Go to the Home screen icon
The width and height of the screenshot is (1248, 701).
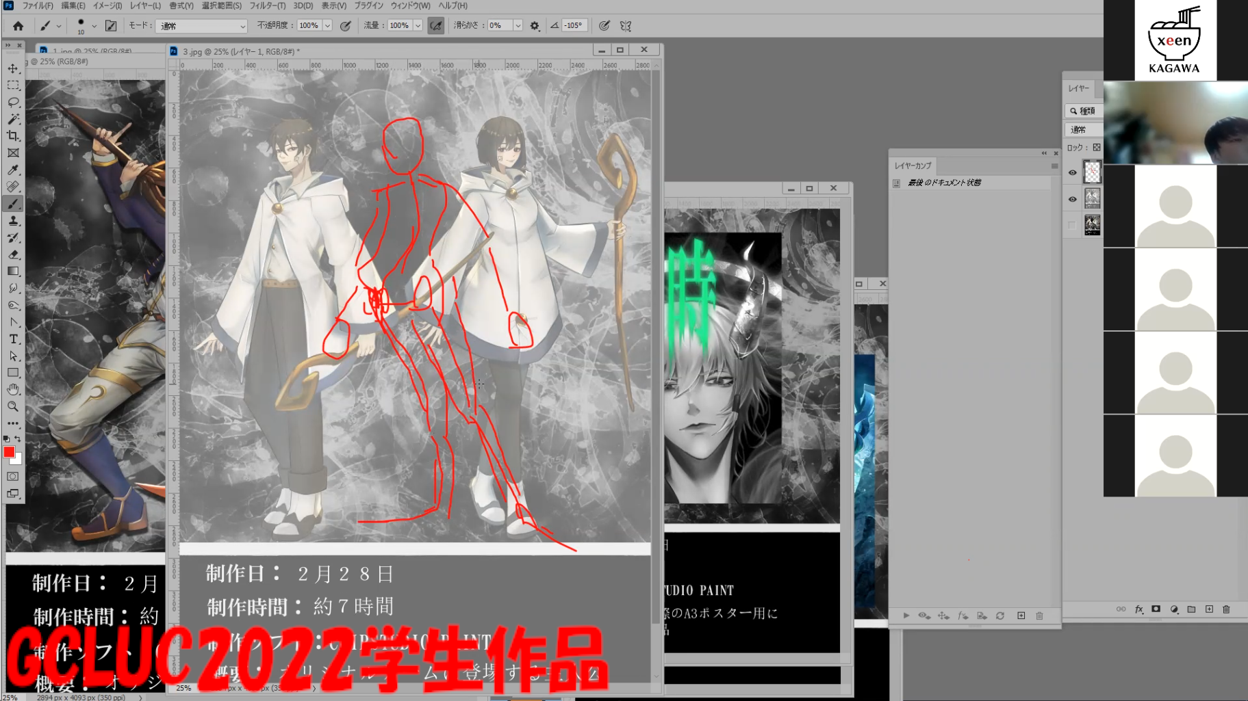[x=18, y=26]
